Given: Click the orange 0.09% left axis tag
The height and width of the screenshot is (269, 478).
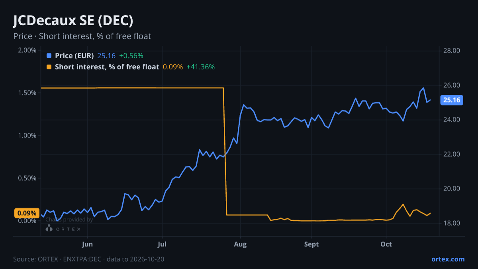Looking at the screenshot, I should [x=27, y=213].
